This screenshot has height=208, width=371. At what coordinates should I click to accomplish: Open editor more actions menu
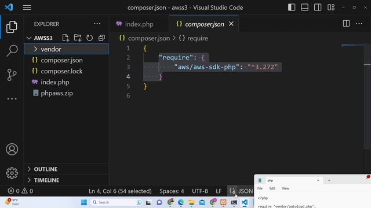359,24
